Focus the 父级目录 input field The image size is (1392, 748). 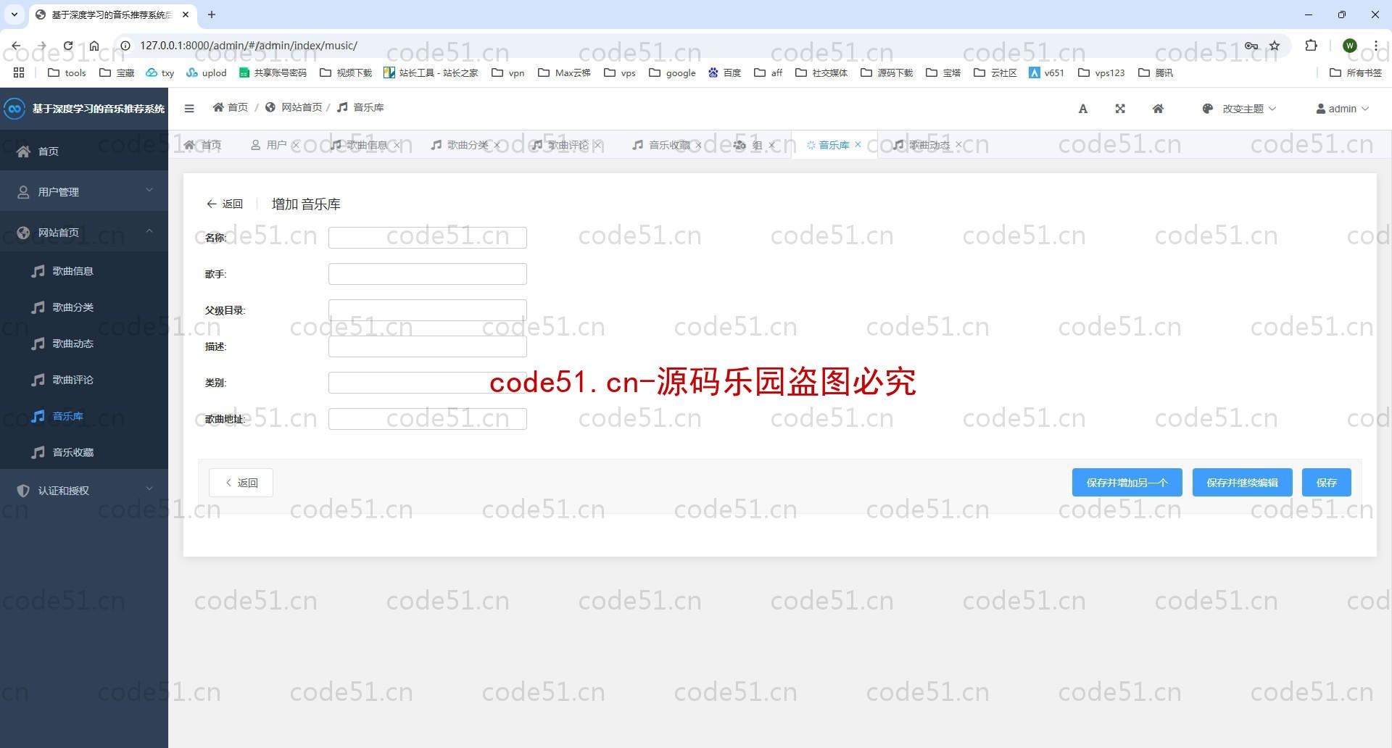click(x=428, y=310)
